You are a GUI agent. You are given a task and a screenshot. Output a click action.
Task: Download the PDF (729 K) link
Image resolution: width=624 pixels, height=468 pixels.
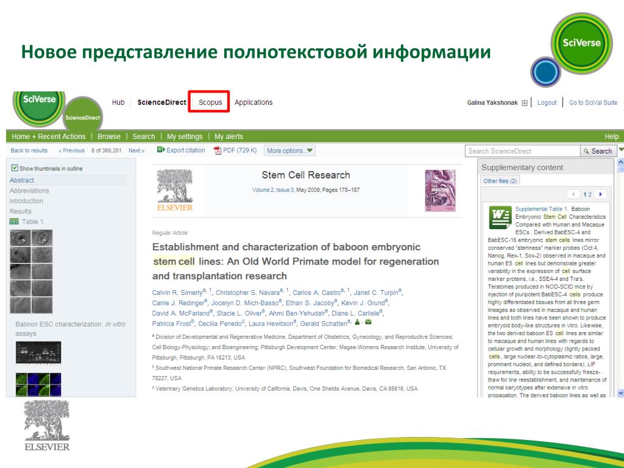coord(239,151)
